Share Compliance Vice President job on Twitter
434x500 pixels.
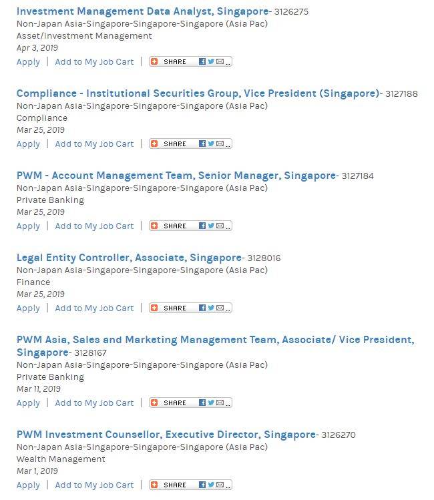[x=211, y=144]
